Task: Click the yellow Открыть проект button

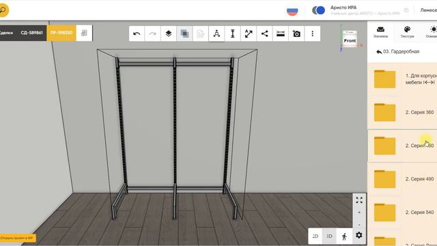Action: click(17, 238)
